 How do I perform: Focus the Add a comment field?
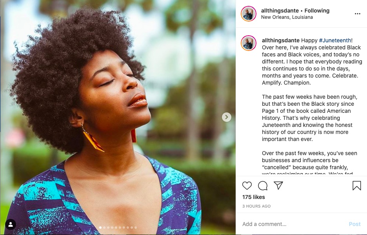(290, 224)
